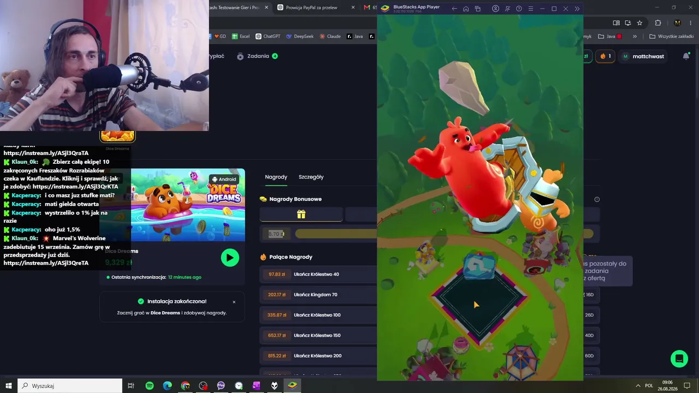Open the browser three-dot menu
Viewport: 699px width, 393px height.
(690, 23)
